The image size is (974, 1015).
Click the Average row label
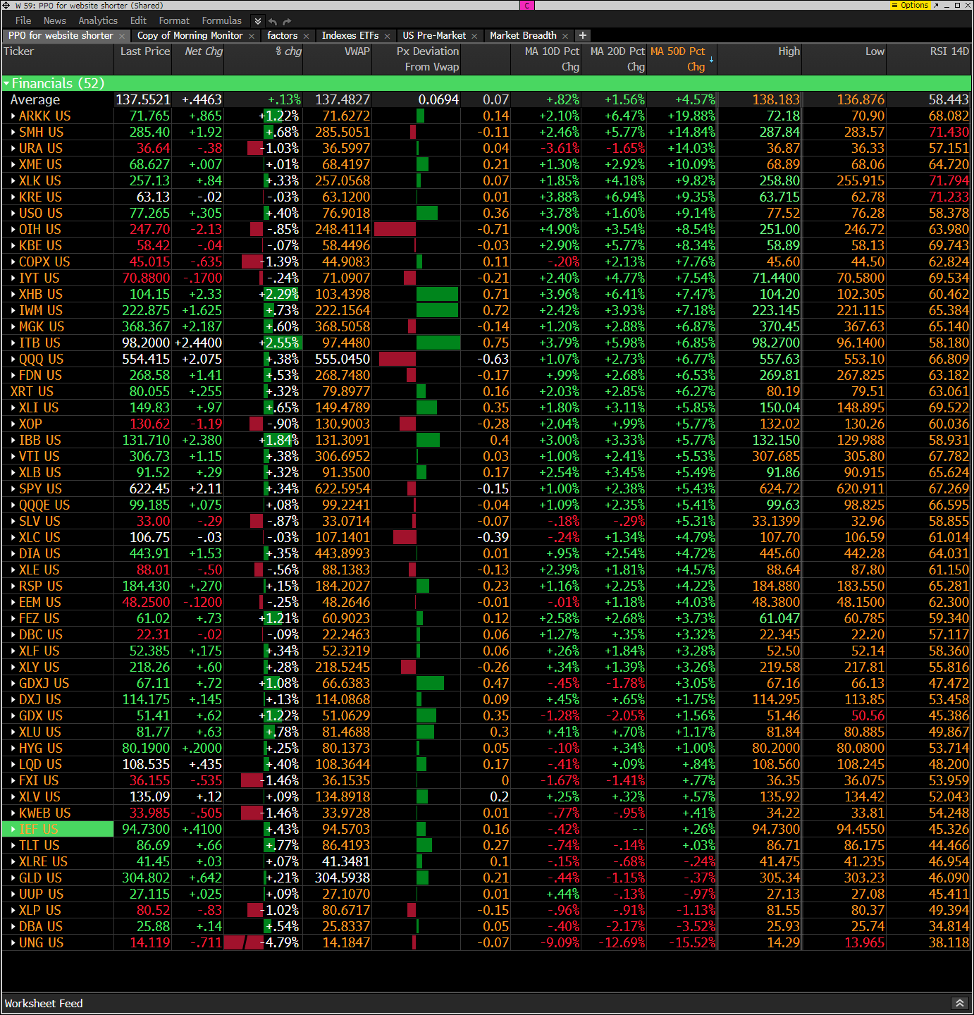pyautogui.click(x=35, y=100)
